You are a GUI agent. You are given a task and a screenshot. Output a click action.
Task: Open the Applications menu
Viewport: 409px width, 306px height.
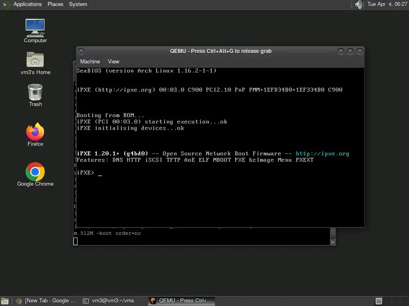pos(28,4)
